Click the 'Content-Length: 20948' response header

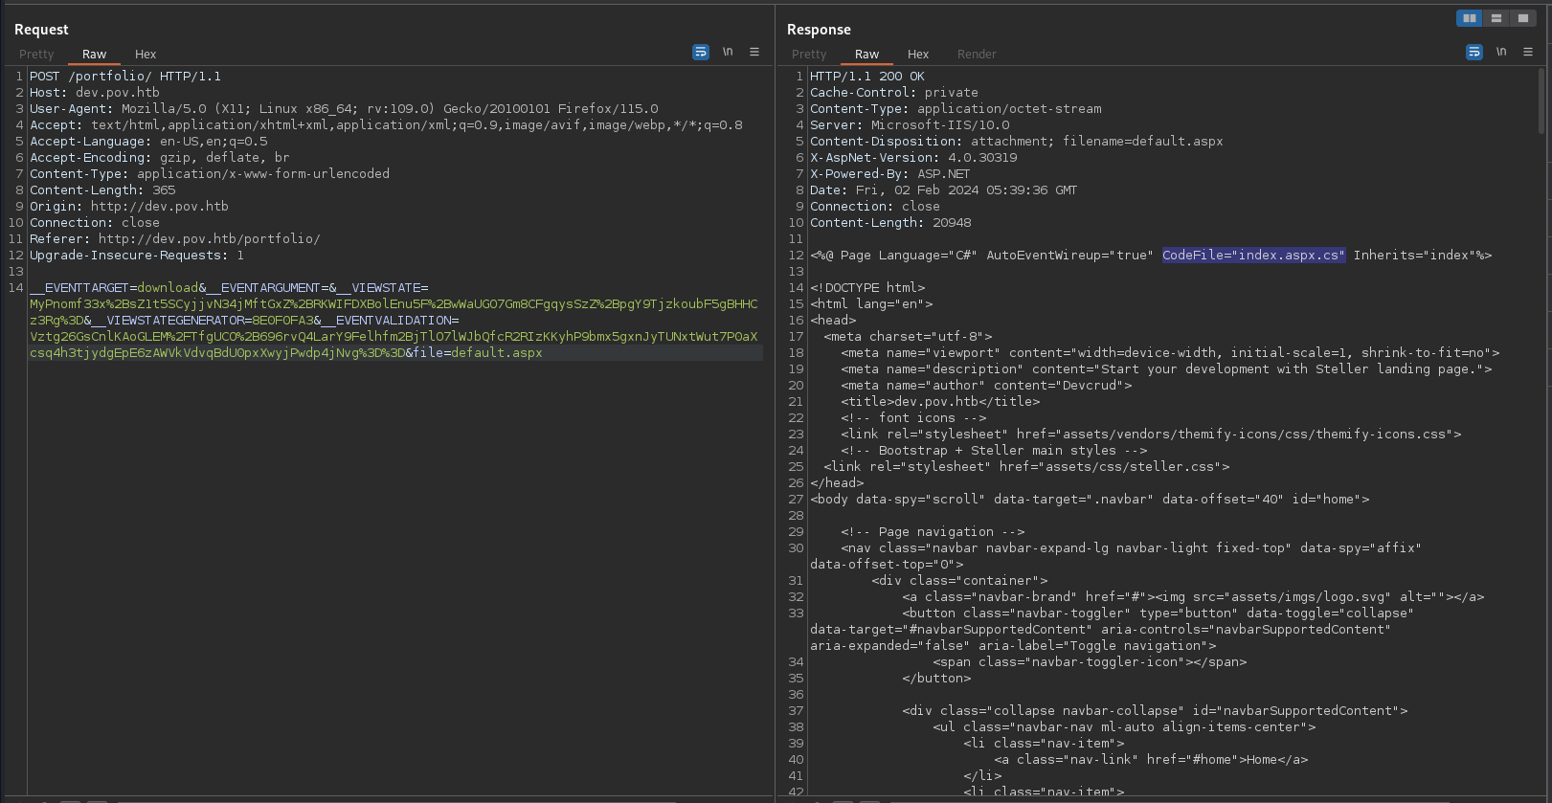890,223
